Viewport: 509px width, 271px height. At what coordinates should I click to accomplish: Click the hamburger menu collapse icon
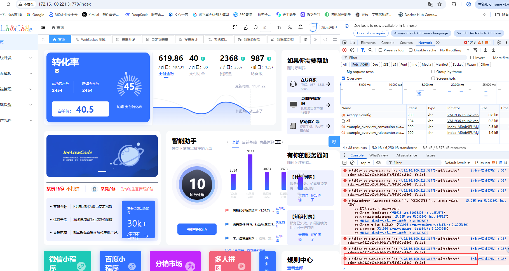(x=43, y=27)
